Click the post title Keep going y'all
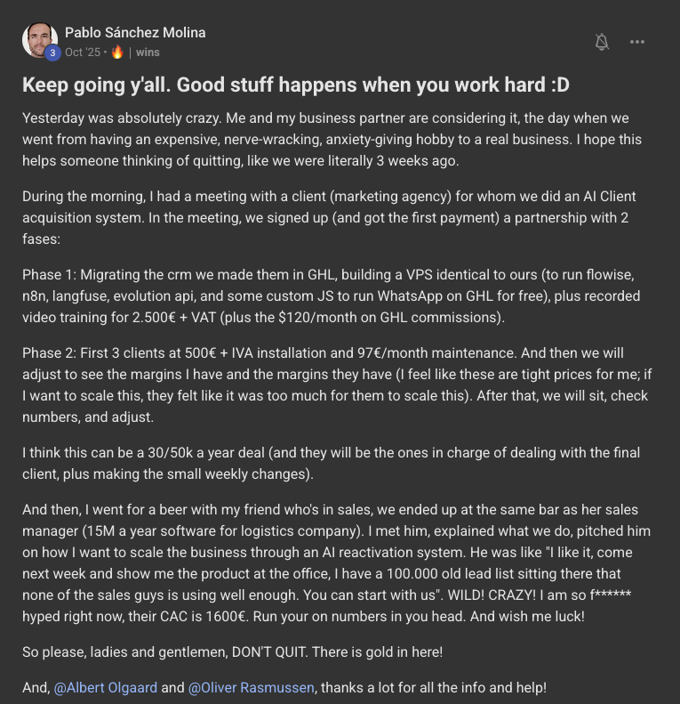680x704 pixels. pyautogui.click(x=295, y=85)
